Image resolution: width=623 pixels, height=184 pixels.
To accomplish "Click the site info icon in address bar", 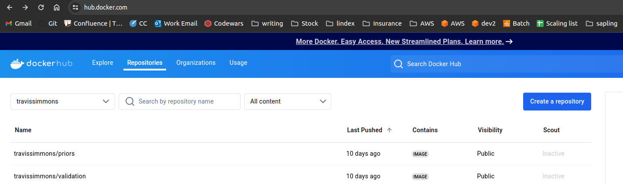I will click(75, 7).
